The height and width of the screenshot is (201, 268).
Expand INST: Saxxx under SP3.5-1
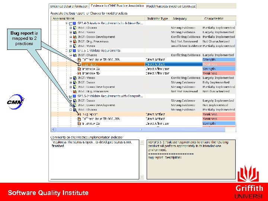pos(71,83)
